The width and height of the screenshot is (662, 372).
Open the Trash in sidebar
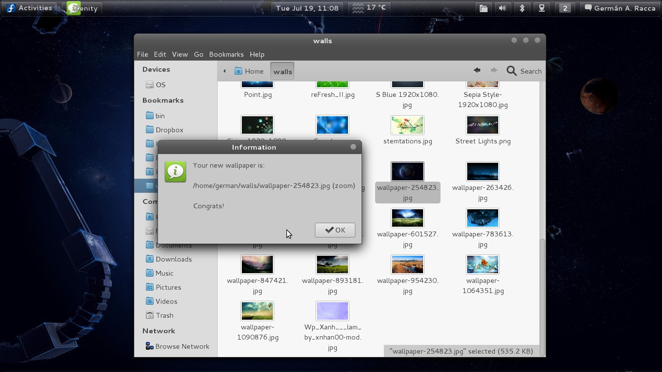(x=159, y=315)
